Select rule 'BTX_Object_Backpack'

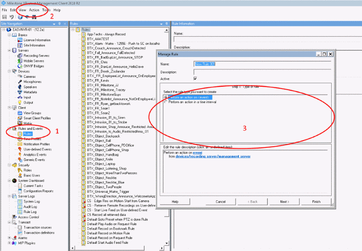(103, 136)
